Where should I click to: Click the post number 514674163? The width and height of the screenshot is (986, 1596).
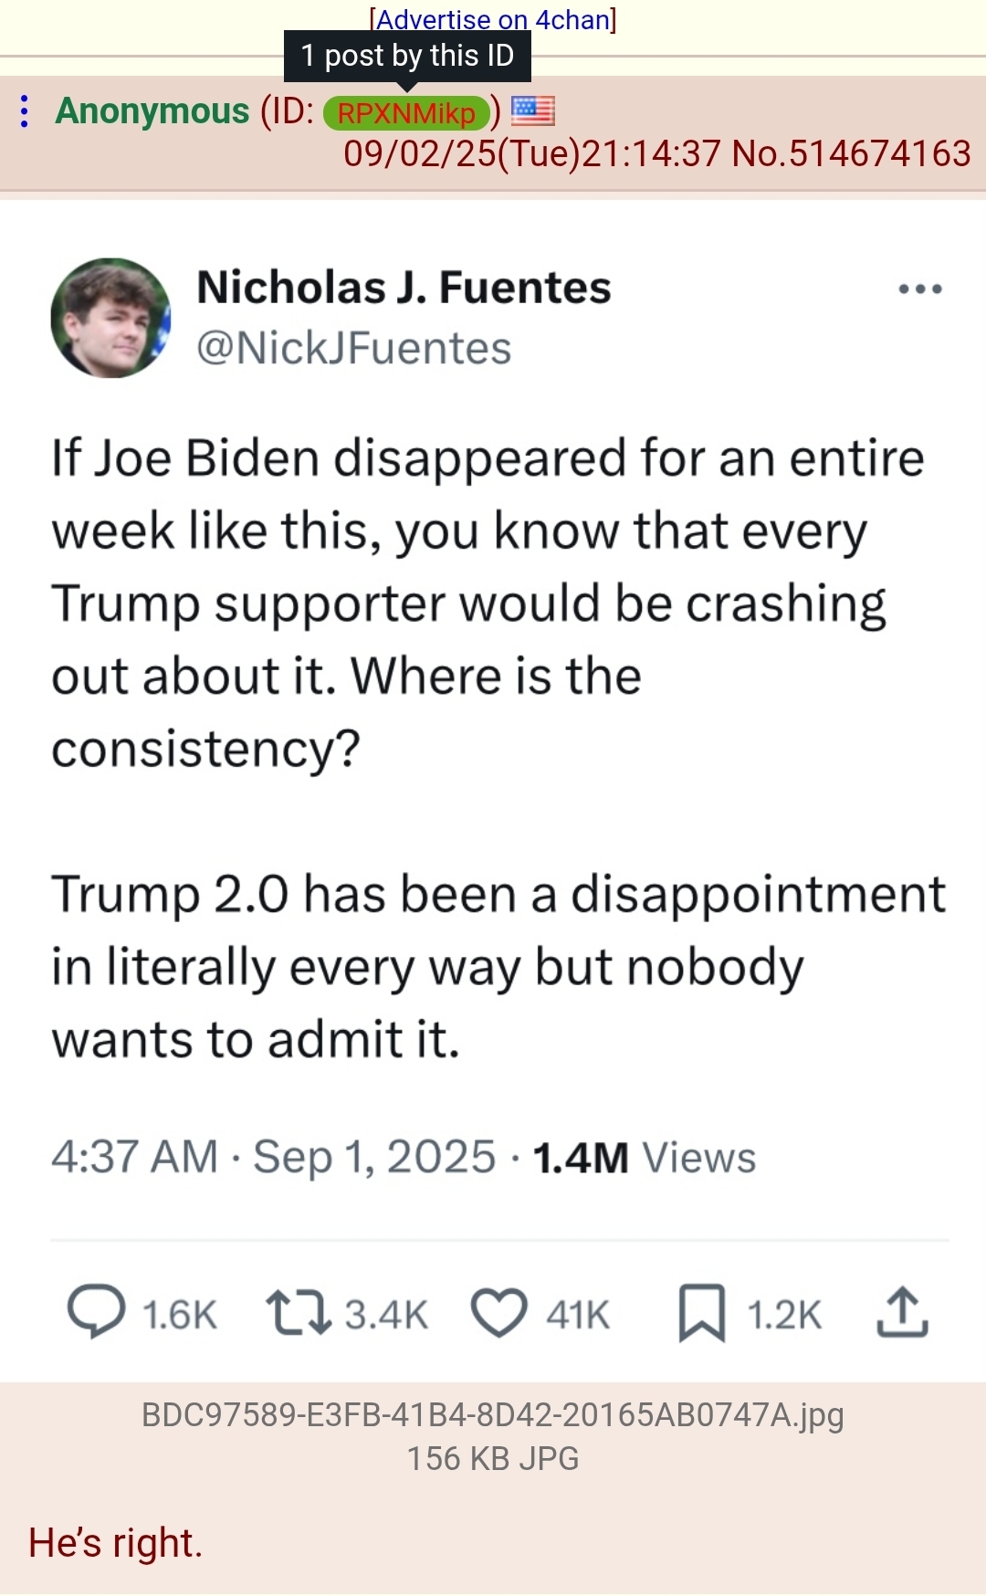[x=879, y=153]
